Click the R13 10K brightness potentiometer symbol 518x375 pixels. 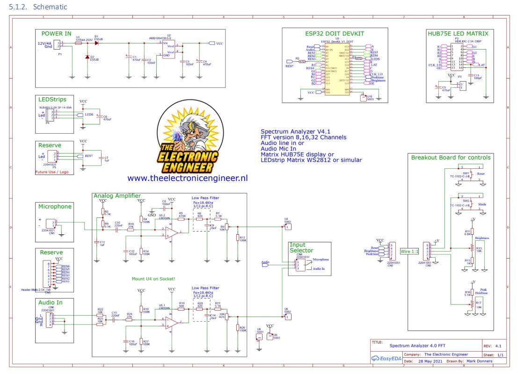(473, 248)
